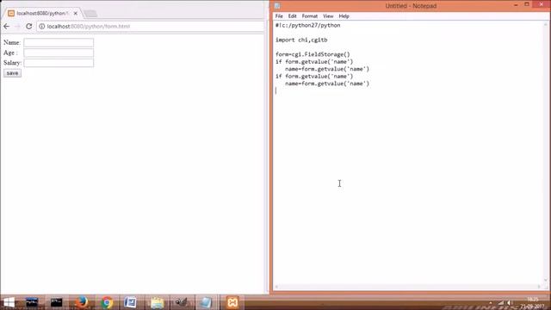Image resolution: width=551 pixels, height=310 pixels.
Task: Click the network icon in the system tray
Action: 501,303
